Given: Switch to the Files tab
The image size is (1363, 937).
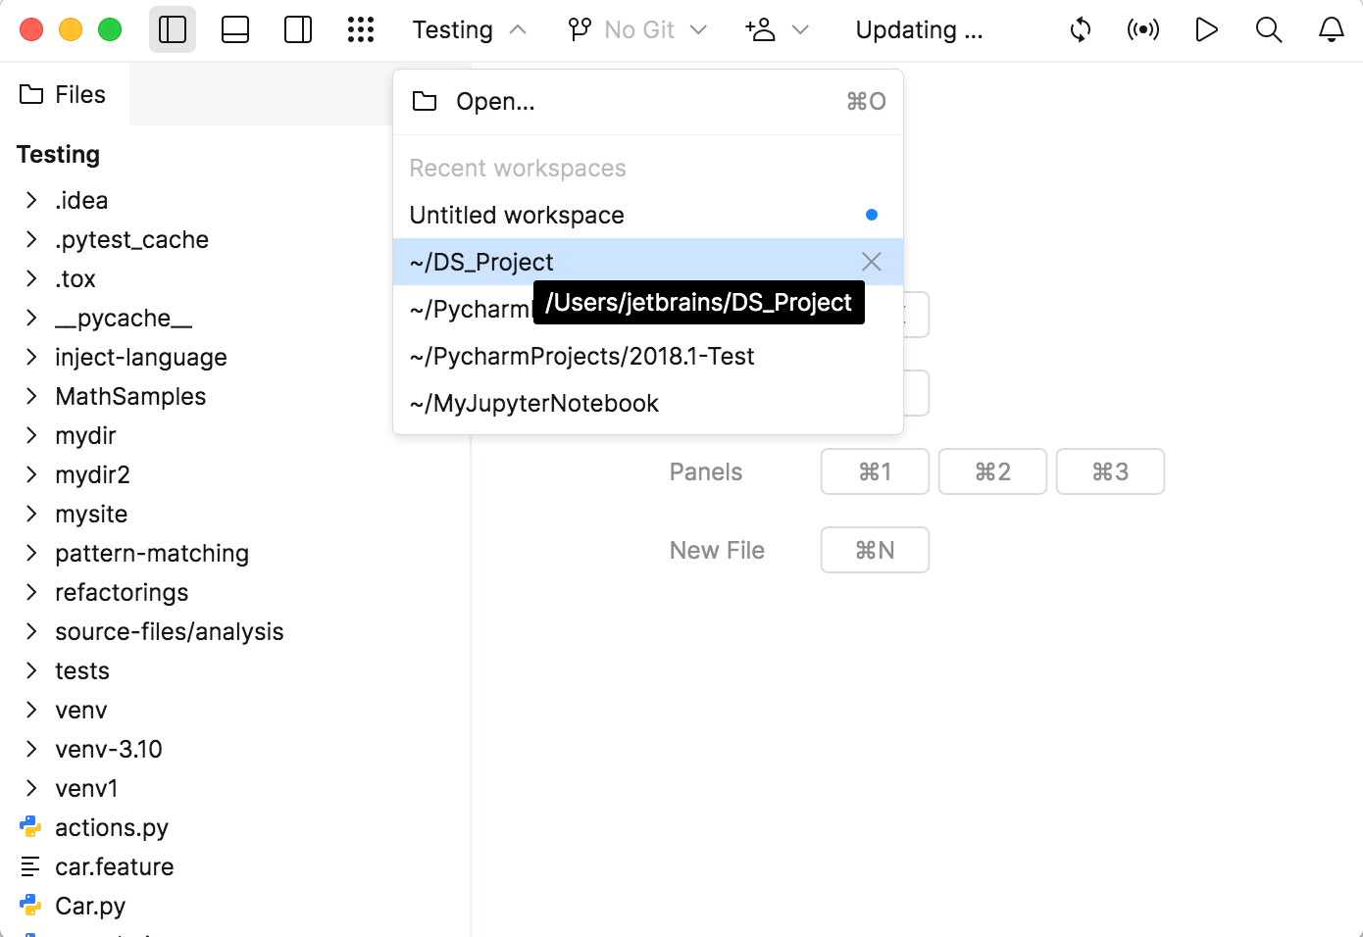Looking at the screenshot, I should [x=65, y=94].
